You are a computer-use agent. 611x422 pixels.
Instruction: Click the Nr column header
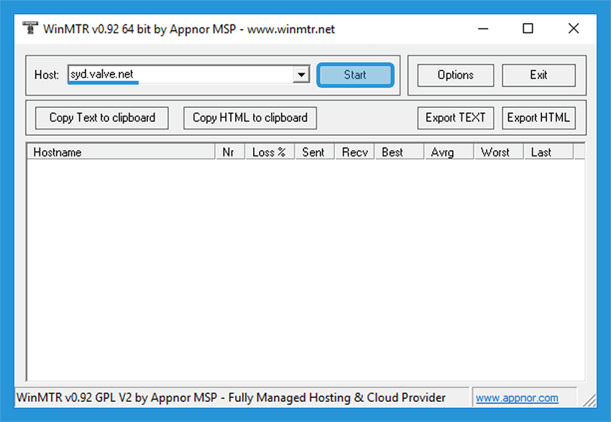pyautogui.click(x=230, y=152)
